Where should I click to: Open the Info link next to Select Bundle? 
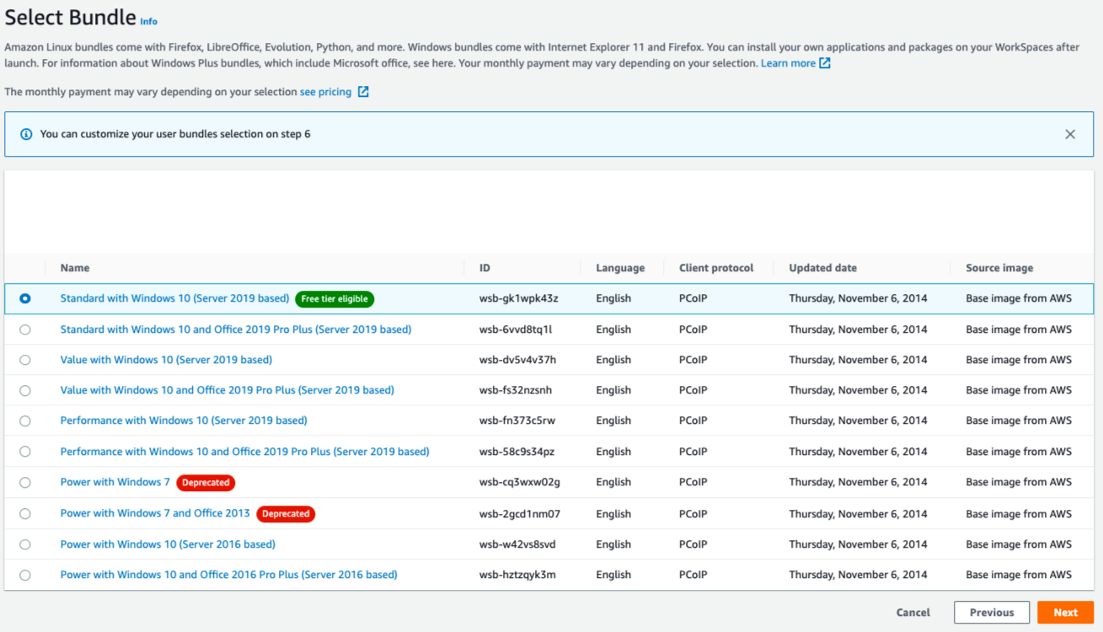click(148, 21)
